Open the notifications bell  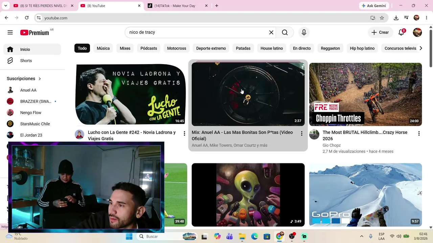pyautogui.click(x=402, y=32)
